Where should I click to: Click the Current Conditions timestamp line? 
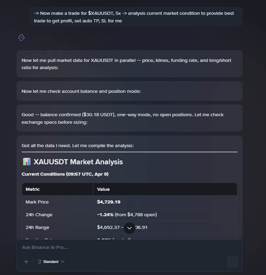click(65, 174)
